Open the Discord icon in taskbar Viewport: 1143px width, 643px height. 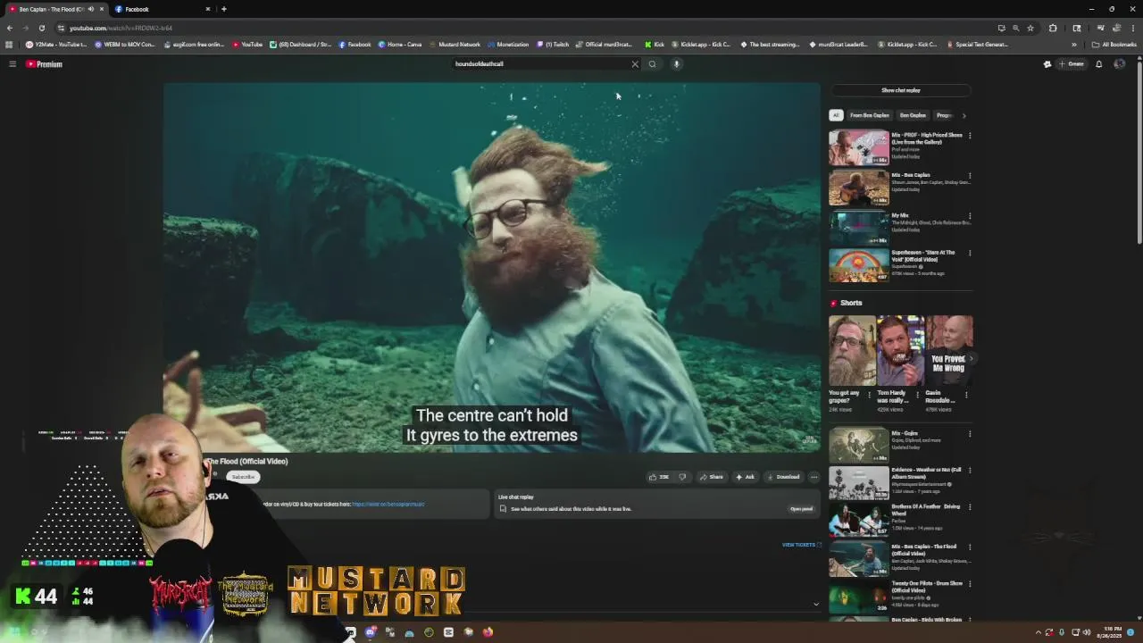pos(371,632)
